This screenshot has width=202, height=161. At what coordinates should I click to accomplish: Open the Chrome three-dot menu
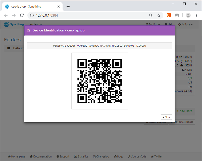click(196, 15)
